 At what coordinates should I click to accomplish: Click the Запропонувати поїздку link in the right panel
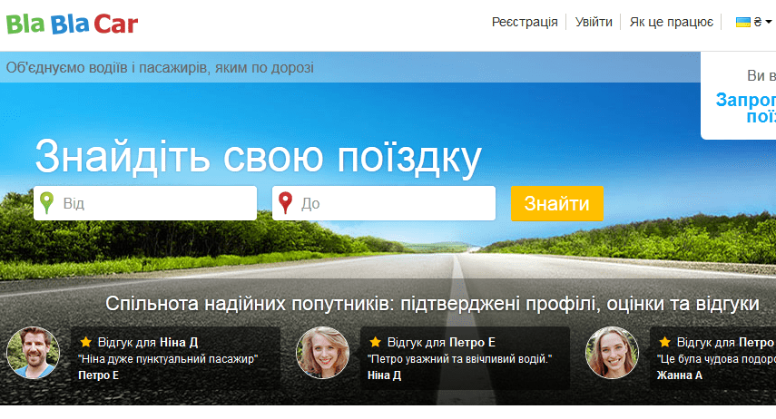point(746,108)
